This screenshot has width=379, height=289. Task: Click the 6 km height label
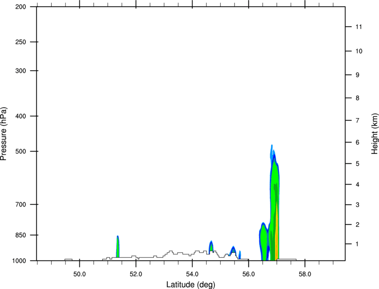[358, 142]
